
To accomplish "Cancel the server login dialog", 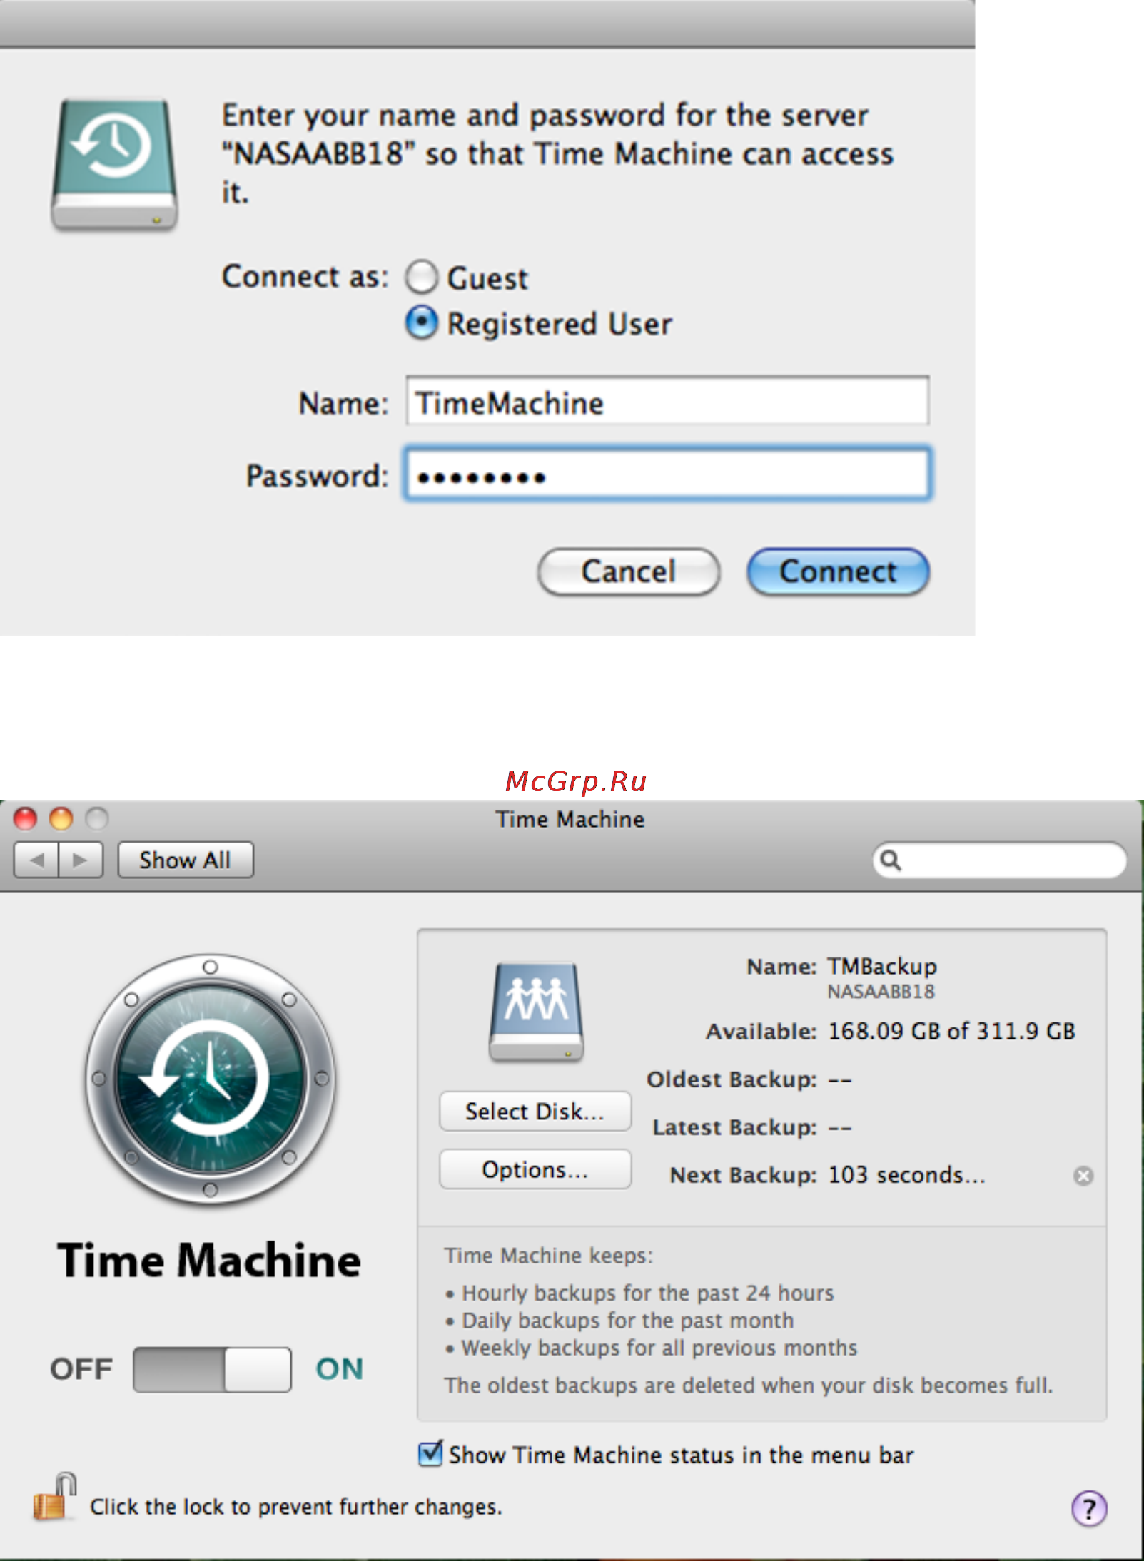I will click(629, 571).
